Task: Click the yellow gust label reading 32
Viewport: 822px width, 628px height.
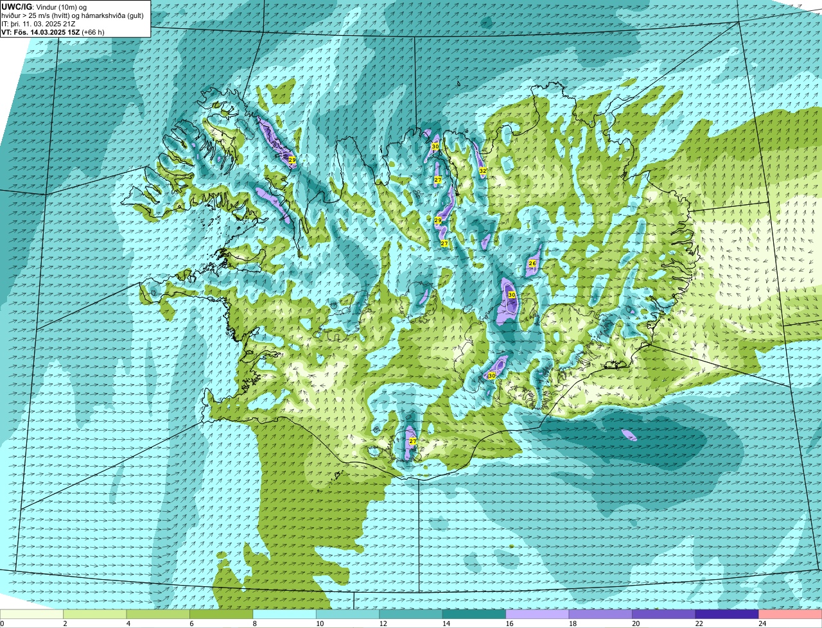Action: (x=482, y=171)
